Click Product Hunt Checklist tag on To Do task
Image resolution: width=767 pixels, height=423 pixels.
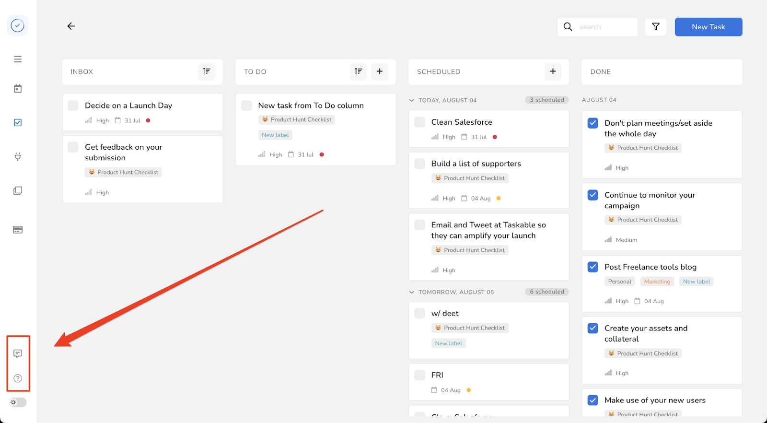(x=297, y=120)
